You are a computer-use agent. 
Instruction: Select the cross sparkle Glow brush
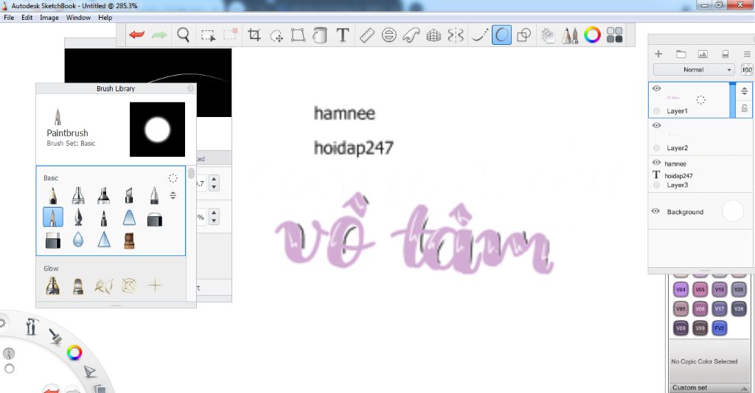(x=155, y=286)
